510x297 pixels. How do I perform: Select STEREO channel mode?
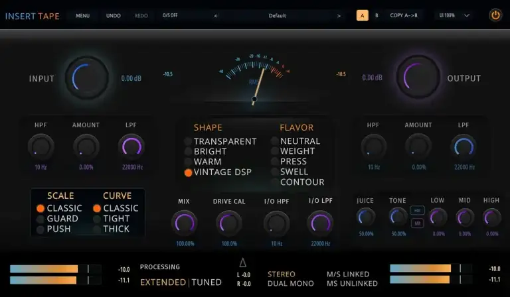pyautogui.click(x=282, y=274)
